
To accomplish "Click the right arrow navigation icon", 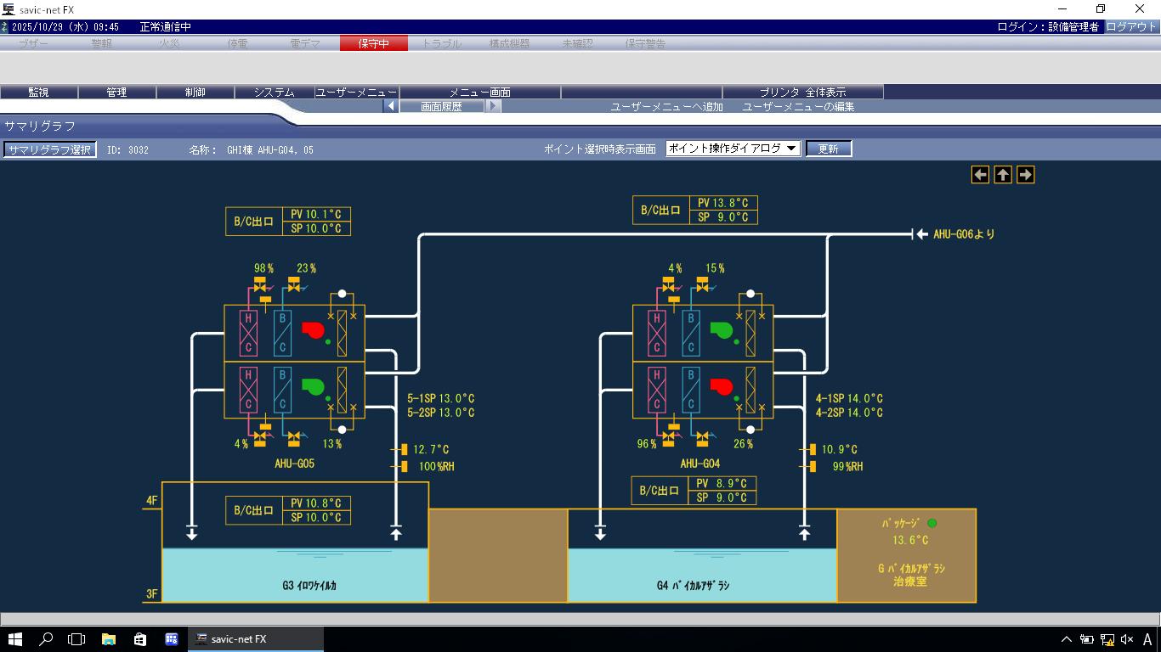I will pos(1026,175).
